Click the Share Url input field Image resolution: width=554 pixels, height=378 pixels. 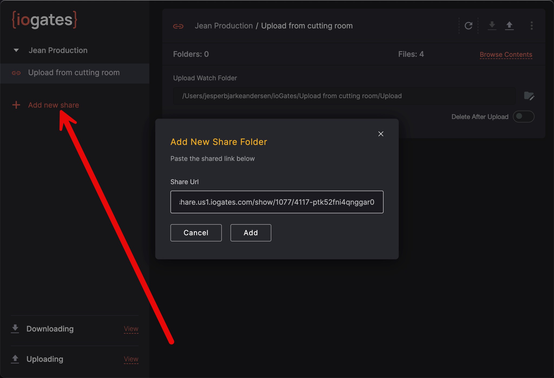277,202
